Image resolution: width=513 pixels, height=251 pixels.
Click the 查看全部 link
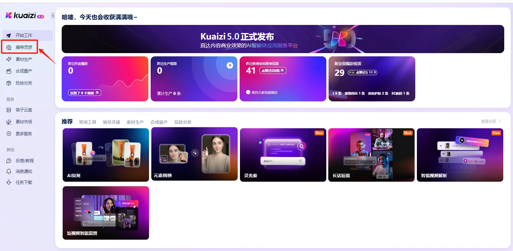coord(491,121)
